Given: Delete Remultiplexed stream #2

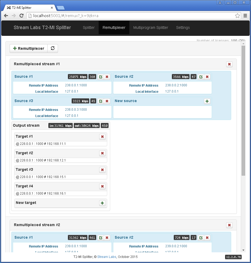Looking at the screenshot, I should (229, 225).
